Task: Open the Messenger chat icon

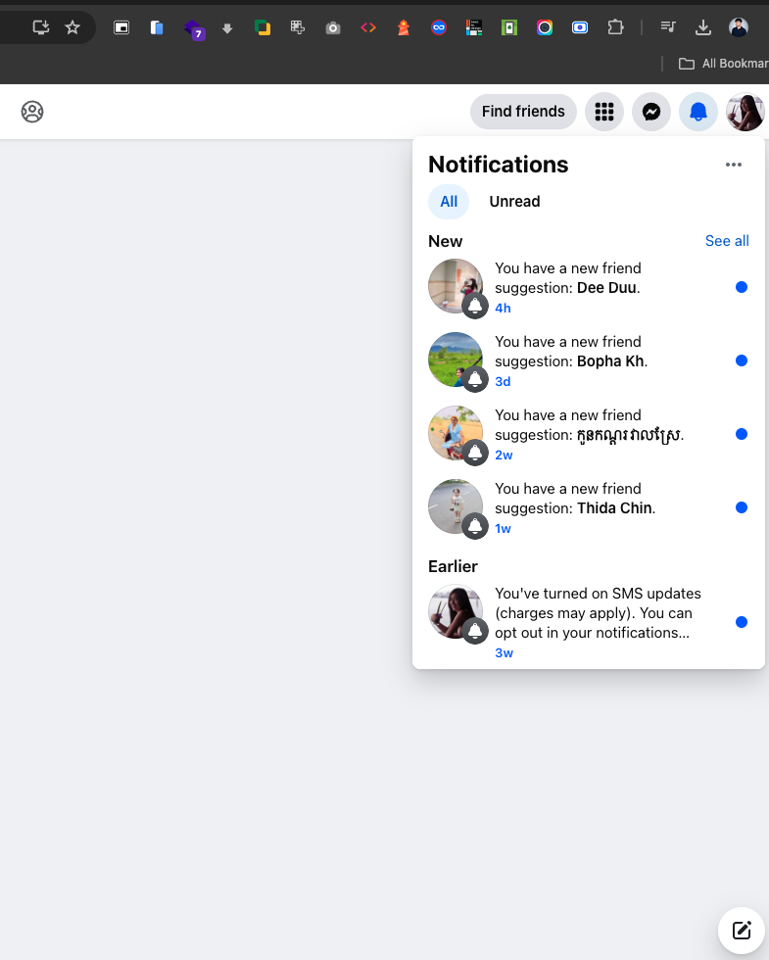Action: click(x=651, y=112)
